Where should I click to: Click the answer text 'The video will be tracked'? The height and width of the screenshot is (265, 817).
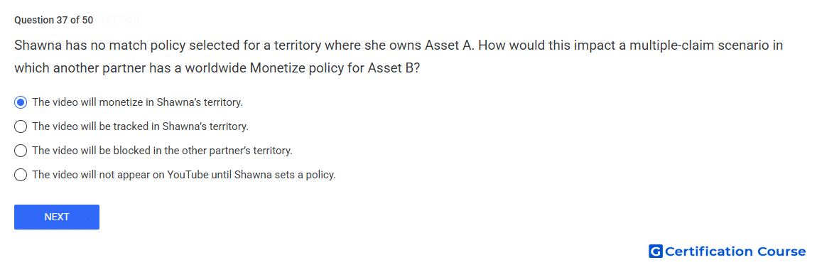pyautogui.click(x=82, y=126)
